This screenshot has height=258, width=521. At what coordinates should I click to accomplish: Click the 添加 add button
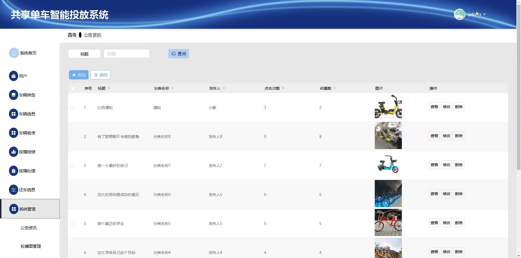click(79, 75)
